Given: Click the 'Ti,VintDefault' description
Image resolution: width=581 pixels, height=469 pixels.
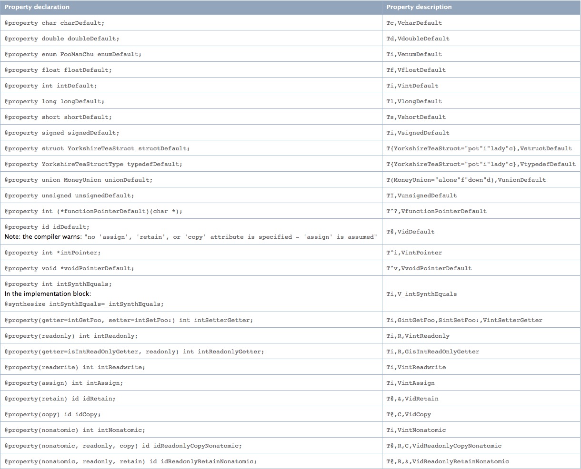Looking at the screenshot, I should coord(412,86).
